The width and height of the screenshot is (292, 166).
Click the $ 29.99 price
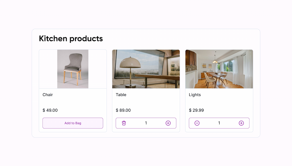[x=197, y=110]
